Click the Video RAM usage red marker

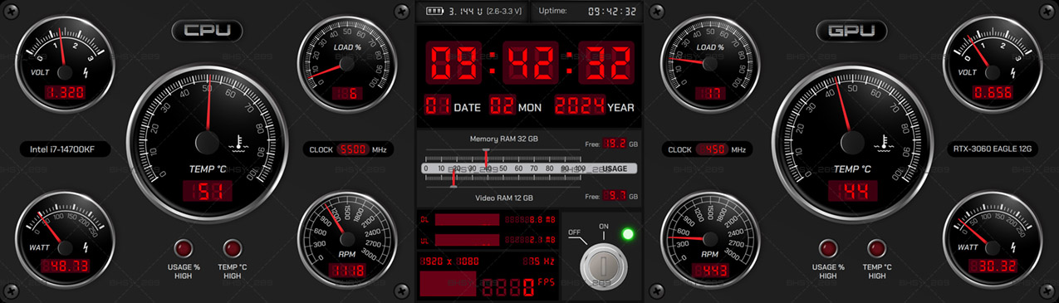point(453,179)
